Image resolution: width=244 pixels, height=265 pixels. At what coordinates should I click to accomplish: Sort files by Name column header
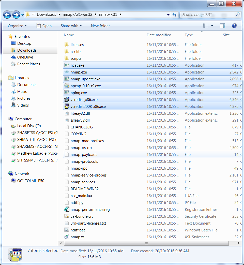(x=69, y=35)
